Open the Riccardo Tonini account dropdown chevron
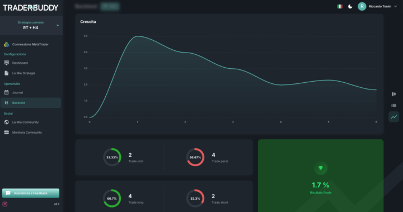The height and width of the screenshot is (212, 403). (396, 7)
